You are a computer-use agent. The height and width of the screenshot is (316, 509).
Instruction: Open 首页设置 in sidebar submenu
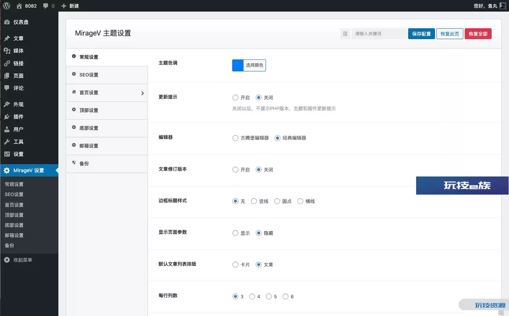tap(14, 205)
